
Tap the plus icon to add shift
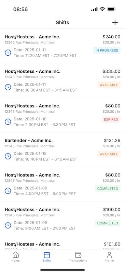[115, 23]
